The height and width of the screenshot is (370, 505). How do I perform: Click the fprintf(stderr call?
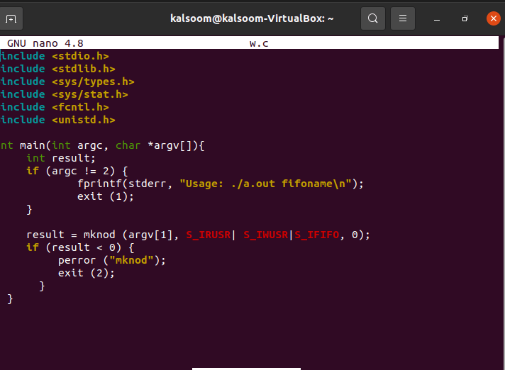[121, 184]
